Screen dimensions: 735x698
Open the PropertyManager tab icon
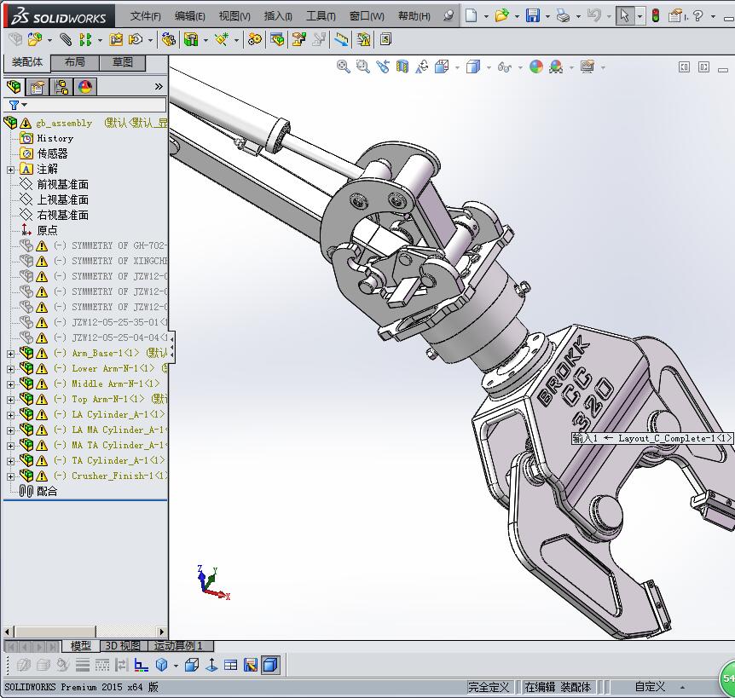click(x=37, y=87)
